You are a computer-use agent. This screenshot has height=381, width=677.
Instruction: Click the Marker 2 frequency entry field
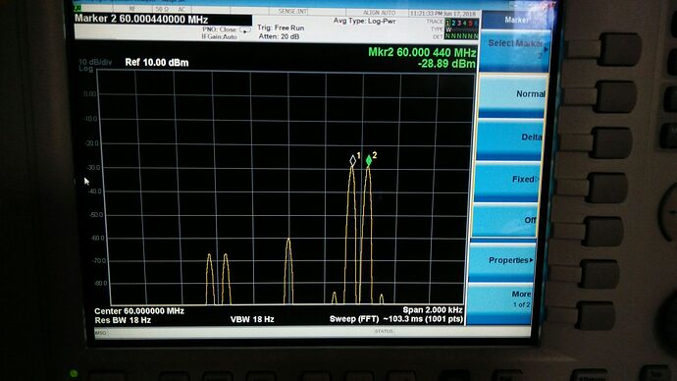pyautogui.click(x=163, y=20)
